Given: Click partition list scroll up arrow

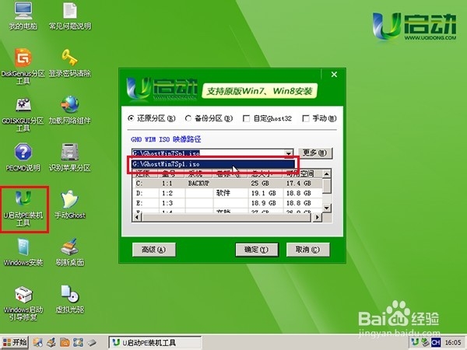Looking at the screenshot, I should click(x=327, y=173).
